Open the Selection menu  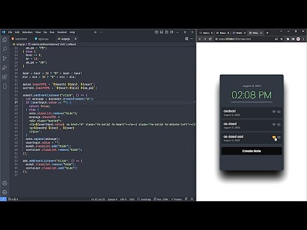coord(28,32)
